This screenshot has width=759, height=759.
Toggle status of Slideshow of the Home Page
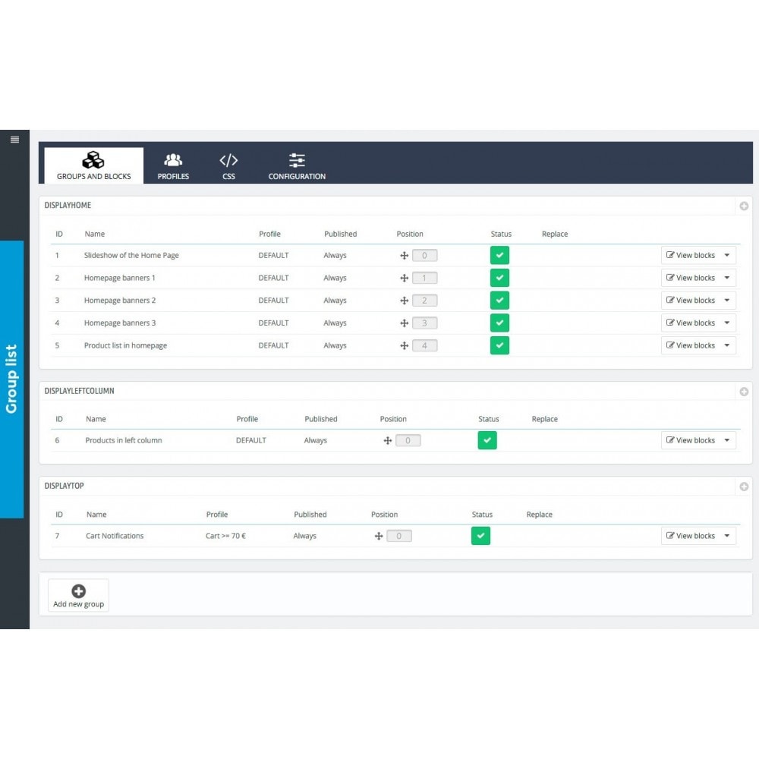[499, 255]
